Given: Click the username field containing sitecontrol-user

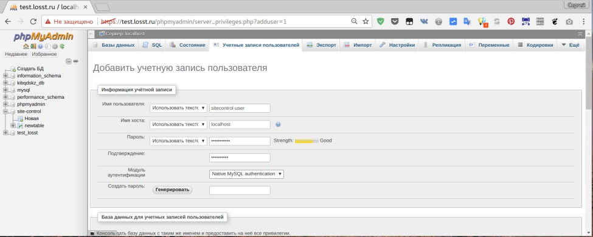Looking at the screenshot, I should click(x=240, y=108).
